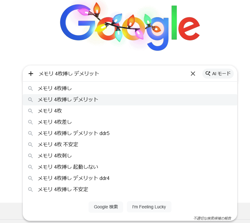Image resolution: width=250 pixels, height=223 pixels.
Task: Click magnifier icon beside 起動しない suggestion
Action: pos(31,167)
